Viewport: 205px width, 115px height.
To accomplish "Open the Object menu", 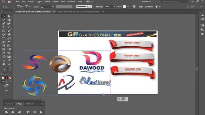I will [31, 2].
